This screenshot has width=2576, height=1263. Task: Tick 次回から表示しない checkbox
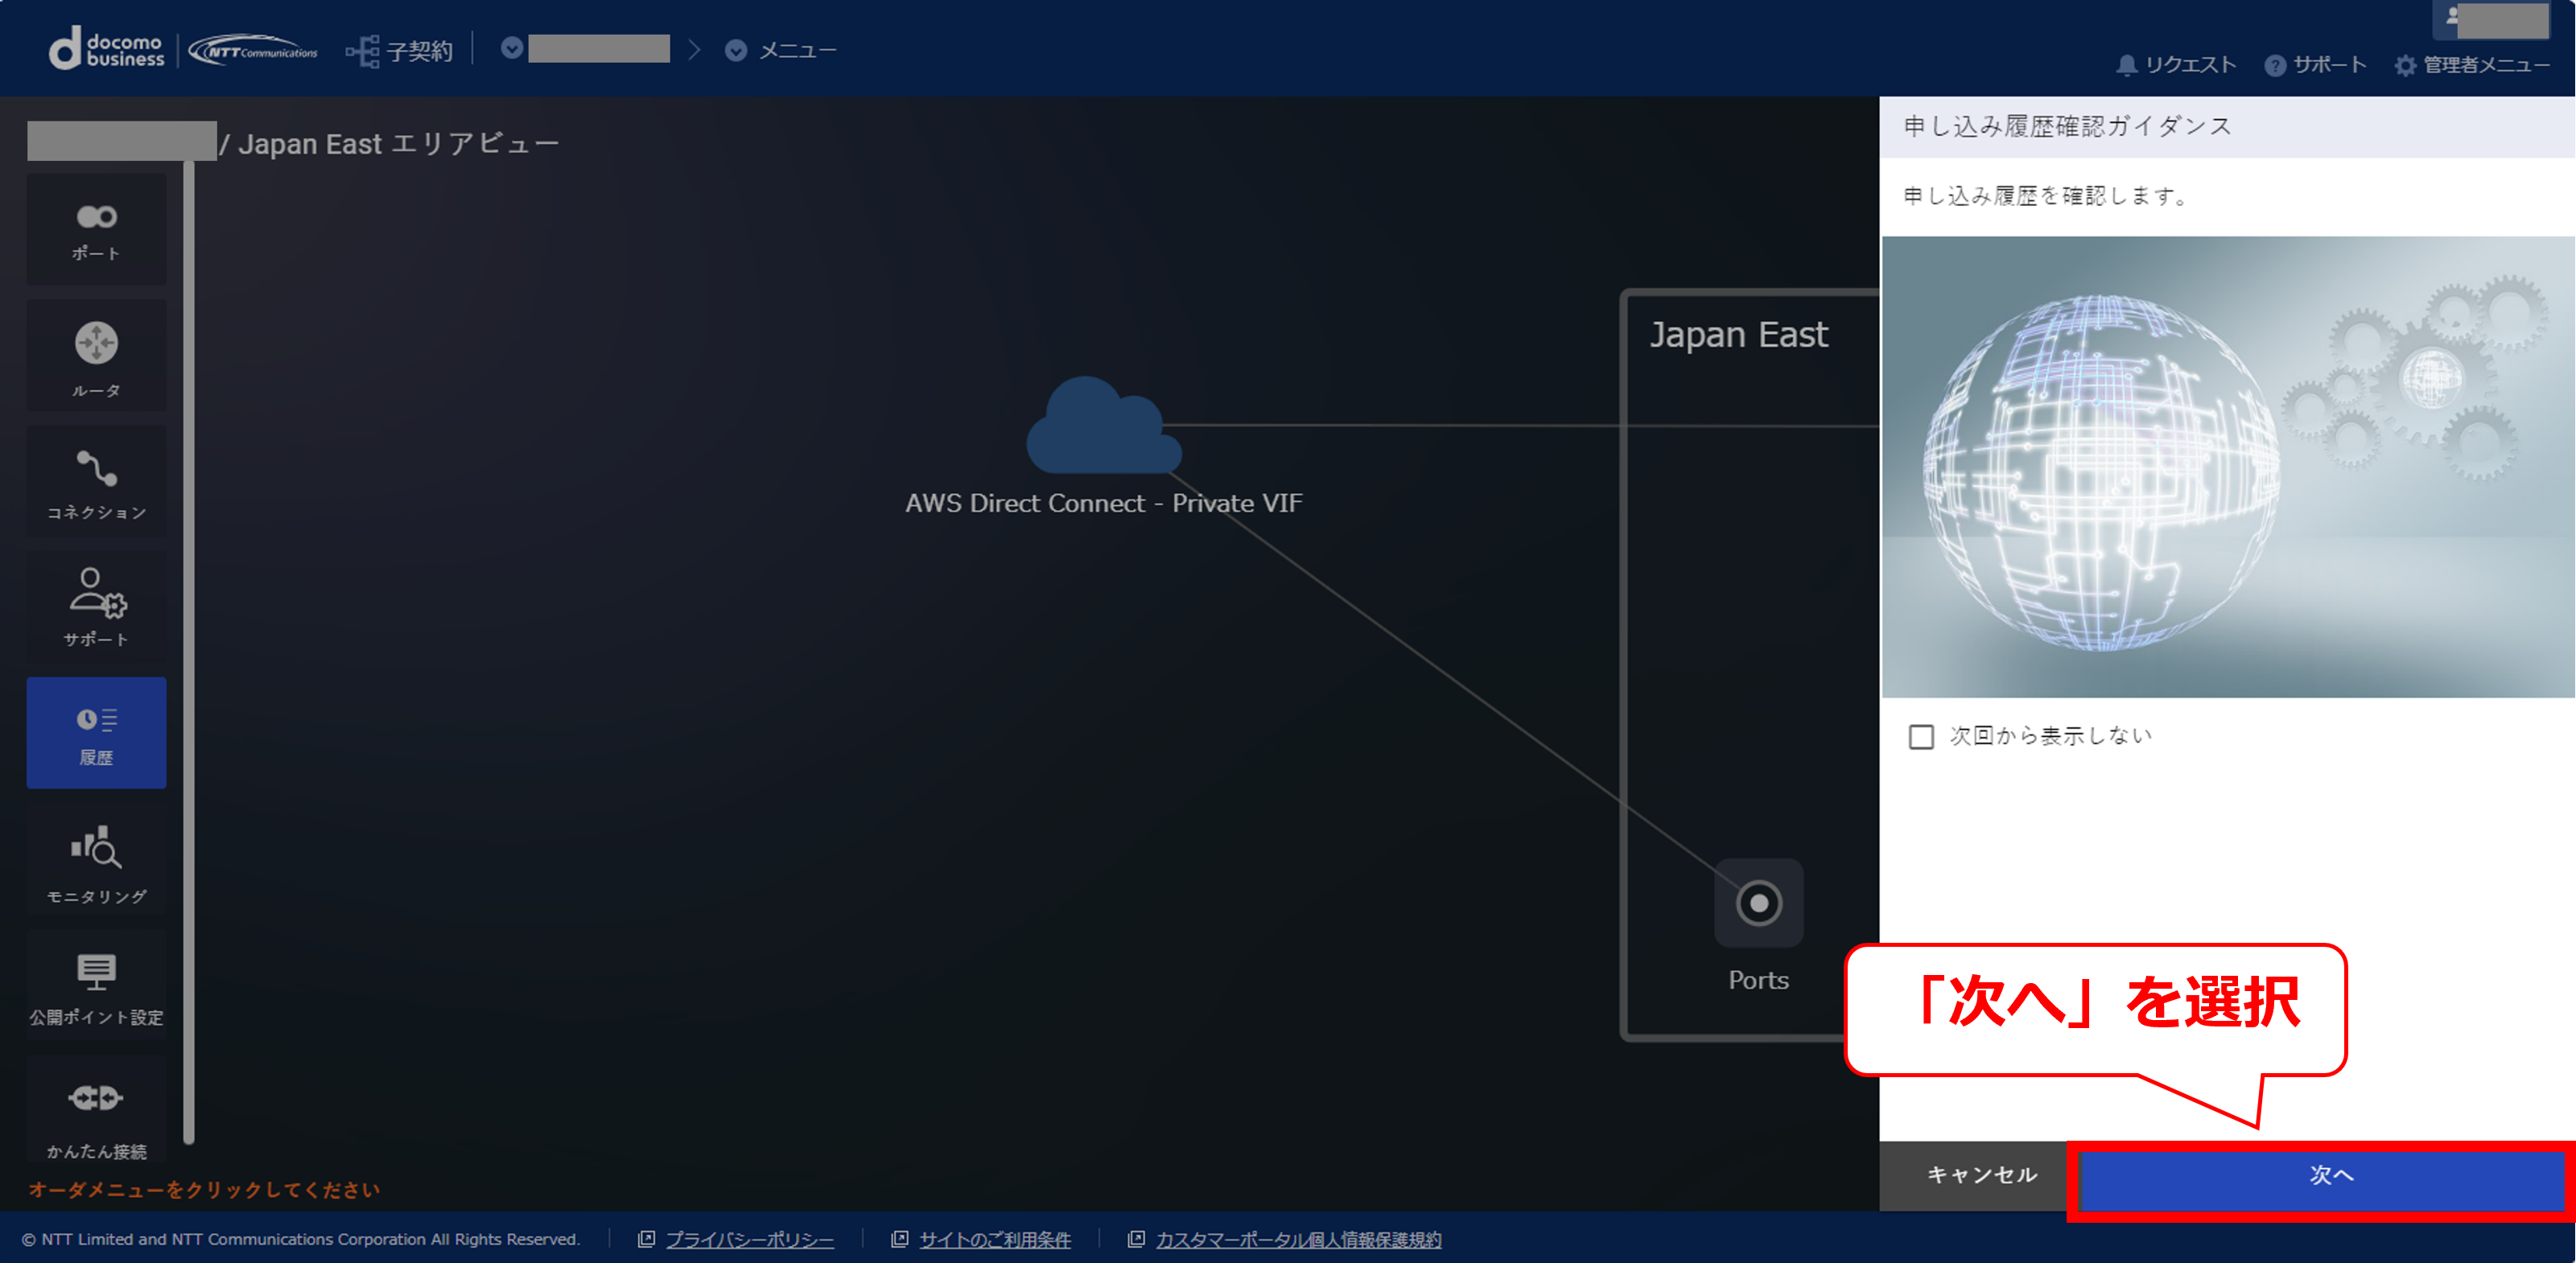(1921, 737)
